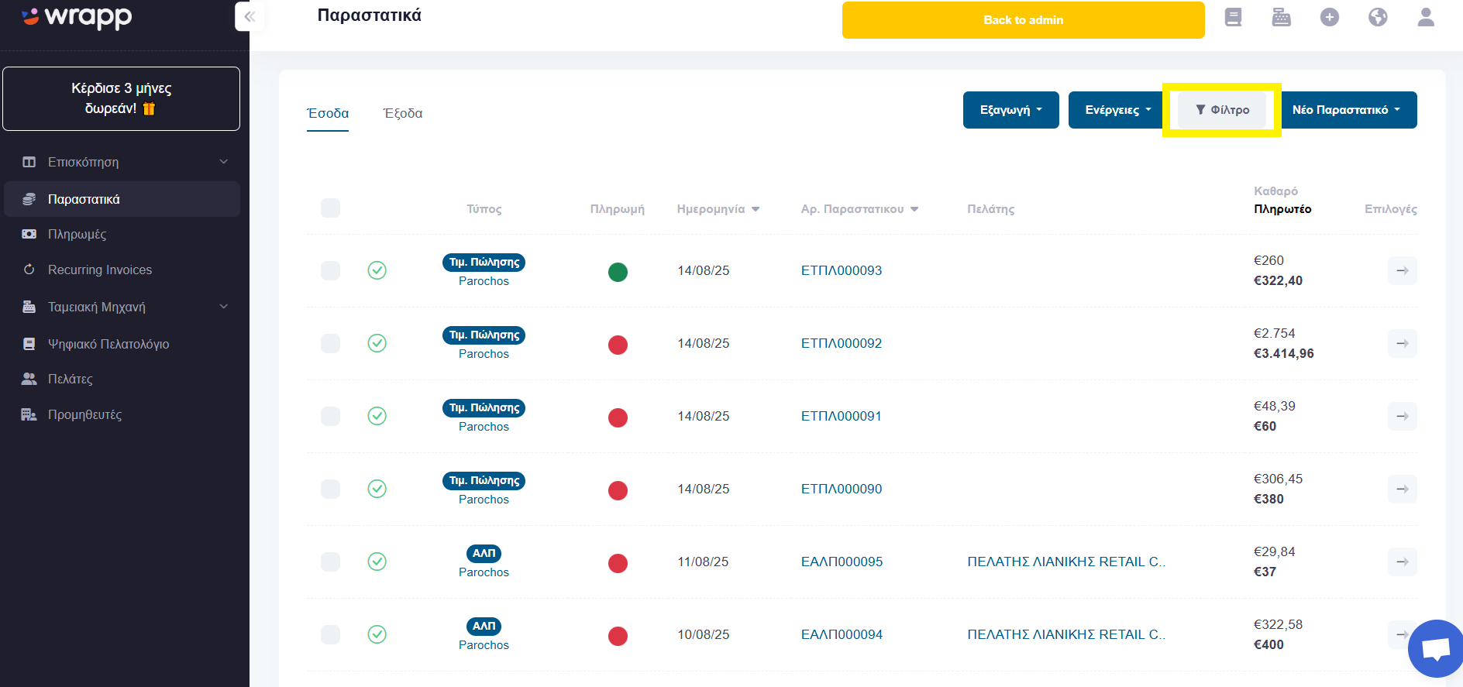
Task: Open the book icon in the top bar
Action: tap(1233, 17)
